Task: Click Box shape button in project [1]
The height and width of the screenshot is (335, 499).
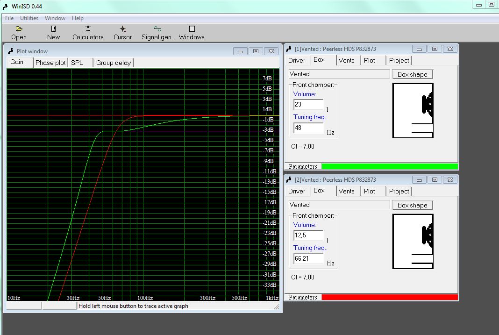Action: (x=413, y=74)
